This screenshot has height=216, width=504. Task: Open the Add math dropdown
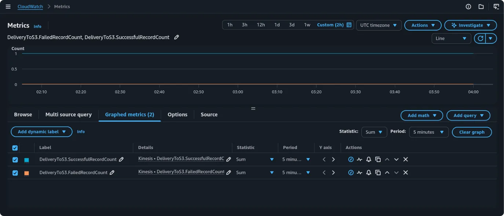coord(422,116)
